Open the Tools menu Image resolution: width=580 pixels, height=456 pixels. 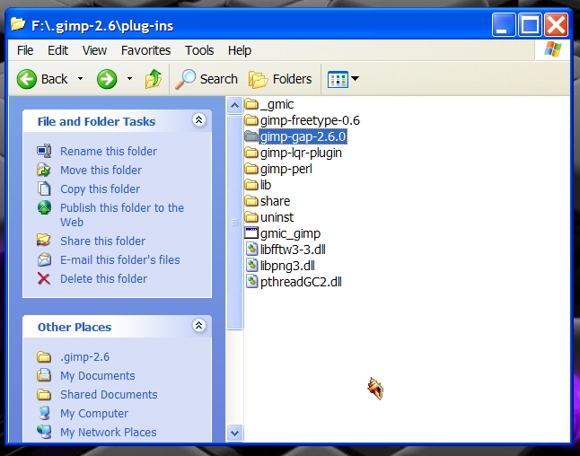point(199,50)
